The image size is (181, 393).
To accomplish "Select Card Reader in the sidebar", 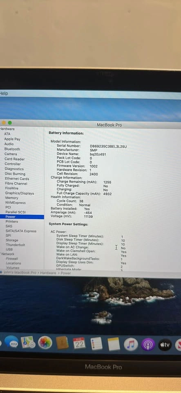I will (15, 159).
